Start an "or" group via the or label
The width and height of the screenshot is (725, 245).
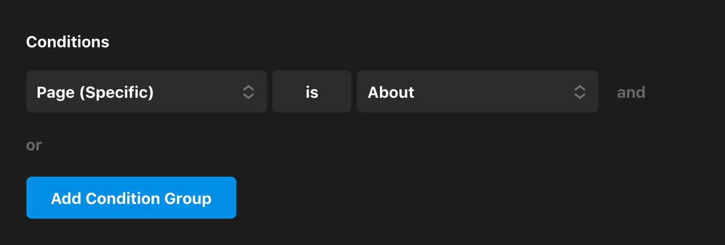coord(34,145)
